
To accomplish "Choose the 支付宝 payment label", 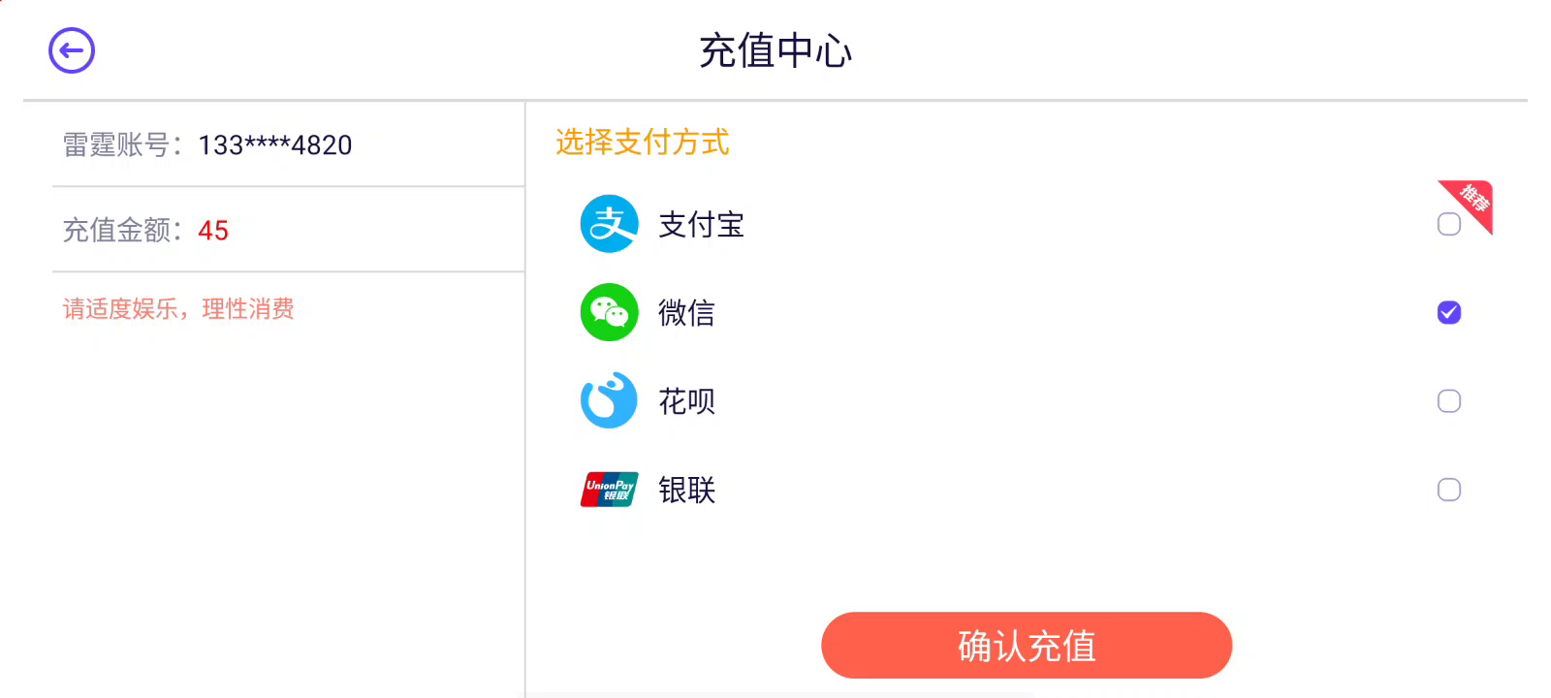I will 701,225.
